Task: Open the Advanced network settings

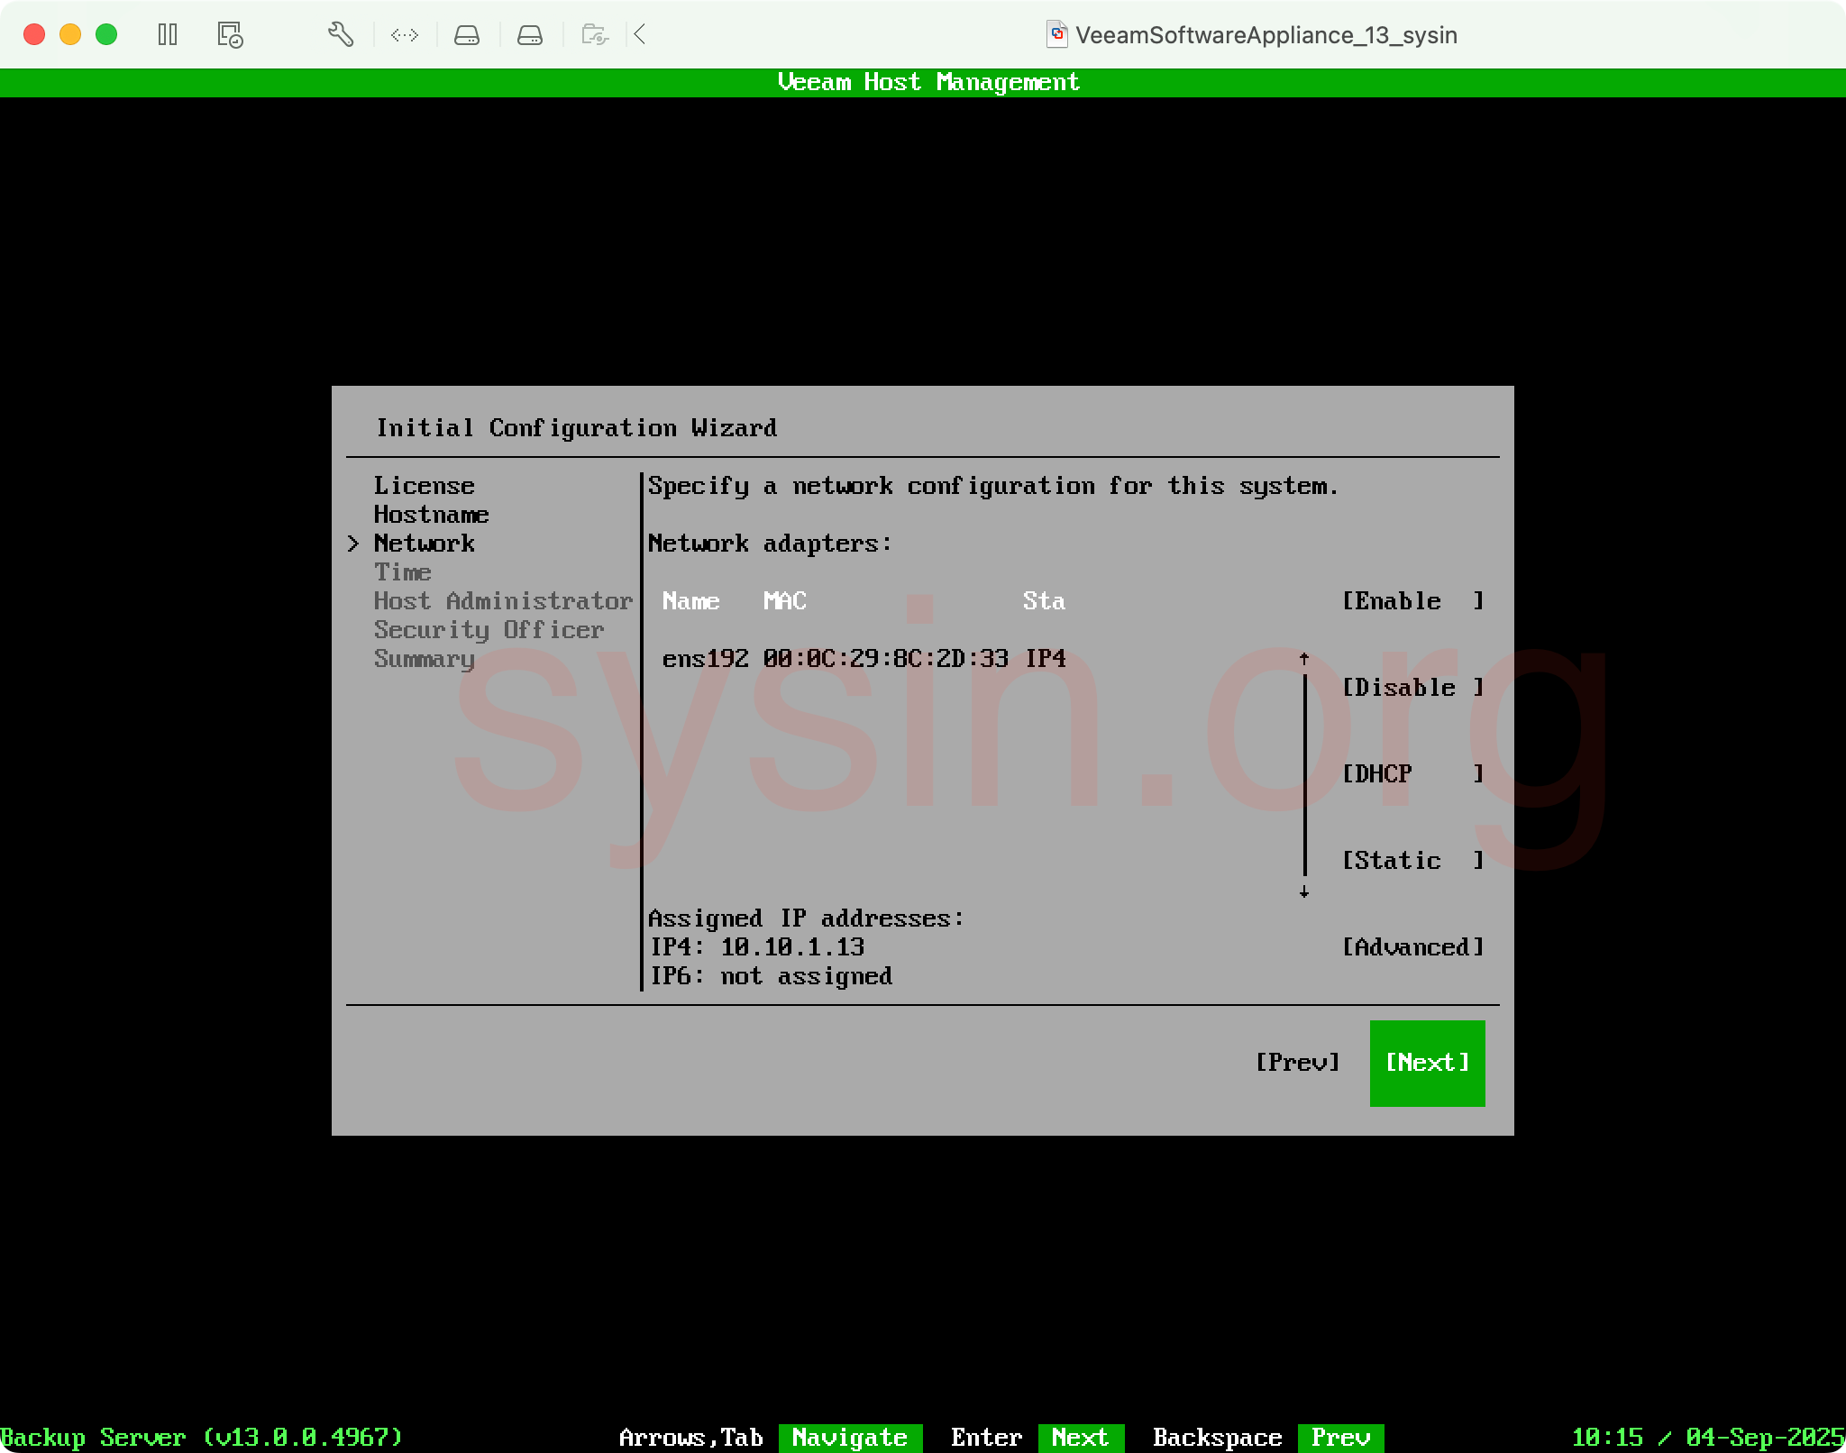Action: (x=1412, y=947)
